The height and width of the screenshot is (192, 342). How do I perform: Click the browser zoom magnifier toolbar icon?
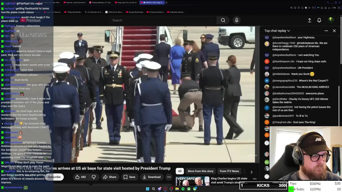(x=292, y=8)
